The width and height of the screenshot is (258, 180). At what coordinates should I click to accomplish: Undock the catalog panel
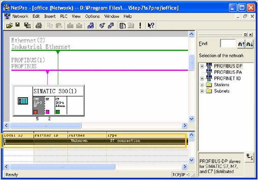[x=245, y=35]
